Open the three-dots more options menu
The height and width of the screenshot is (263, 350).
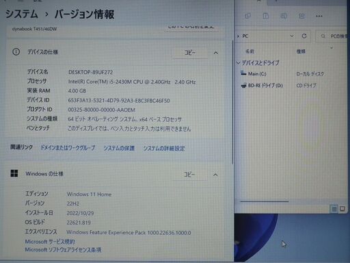(x=319, y=16)
